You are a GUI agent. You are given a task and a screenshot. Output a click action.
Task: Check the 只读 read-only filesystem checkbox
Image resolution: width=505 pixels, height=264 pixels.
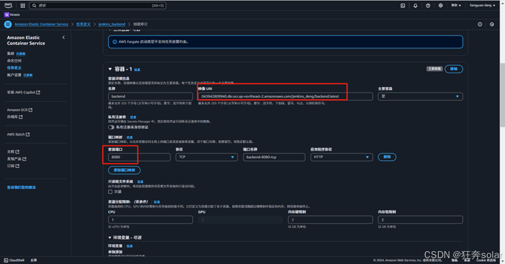coord(110,192)
